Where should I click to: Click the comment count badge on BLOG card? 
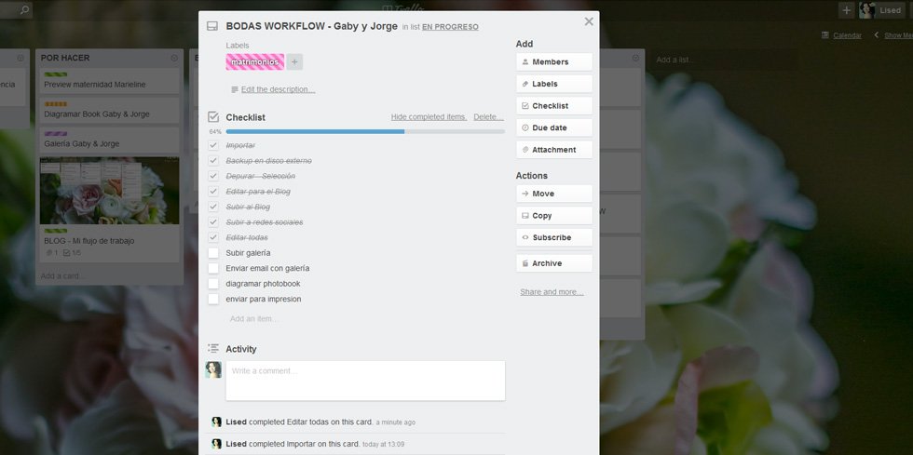(51, 253)
